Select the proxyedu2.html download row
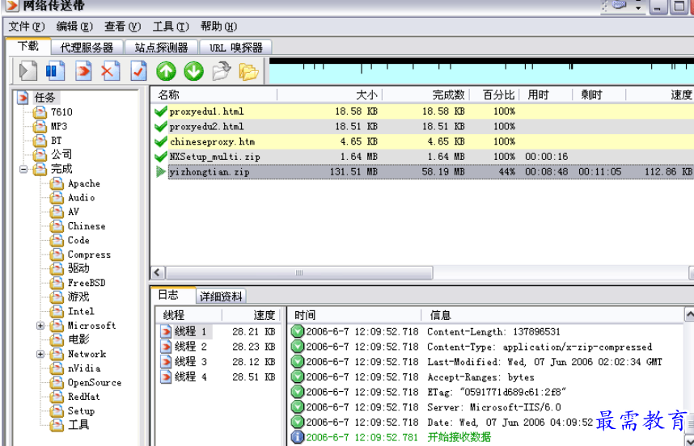This screenshot has width=694, height=446. click(x=422, y=126)
